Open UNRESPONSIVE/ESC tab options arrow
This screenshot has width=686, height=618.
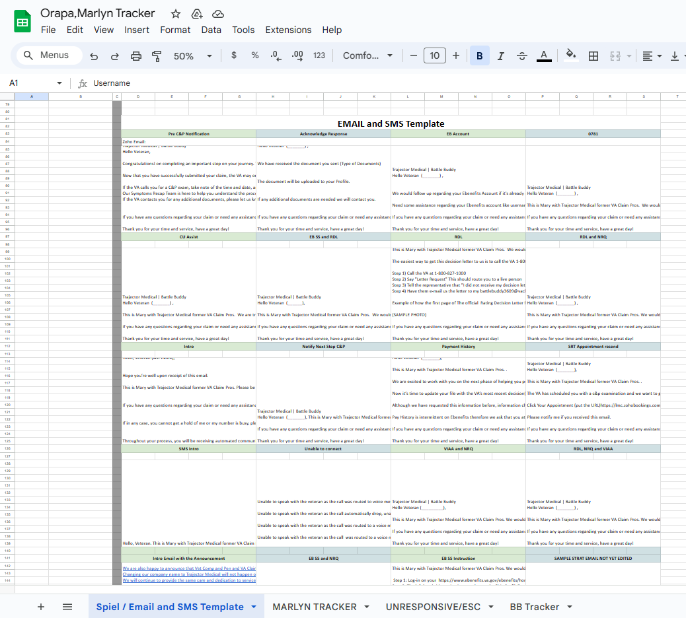click(491, 607)
